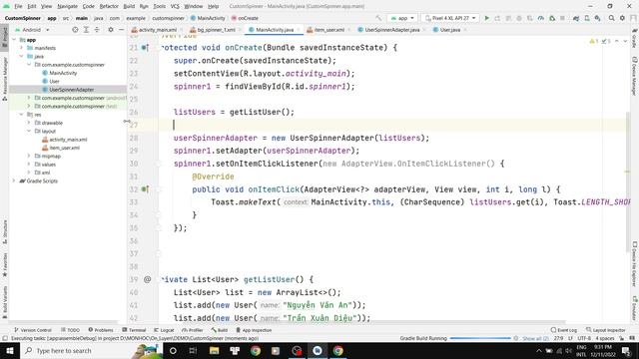Open the File menu

(x=18, y=6)
